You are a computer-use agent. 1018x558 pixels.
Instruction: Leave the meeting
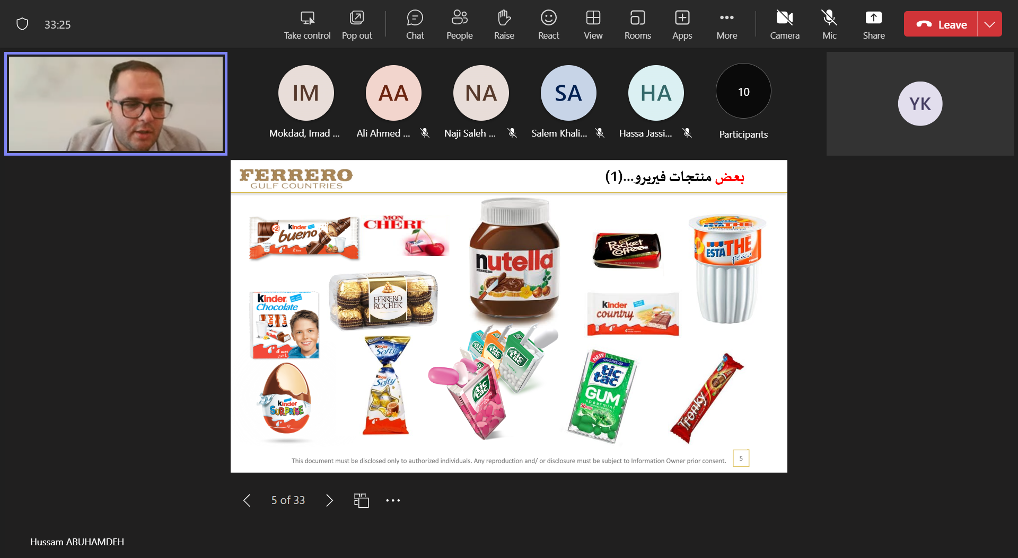(941, 24)
